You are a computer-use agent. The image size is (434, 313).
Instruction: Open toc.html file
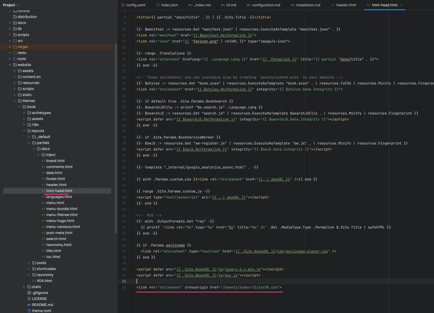point(53,257)
